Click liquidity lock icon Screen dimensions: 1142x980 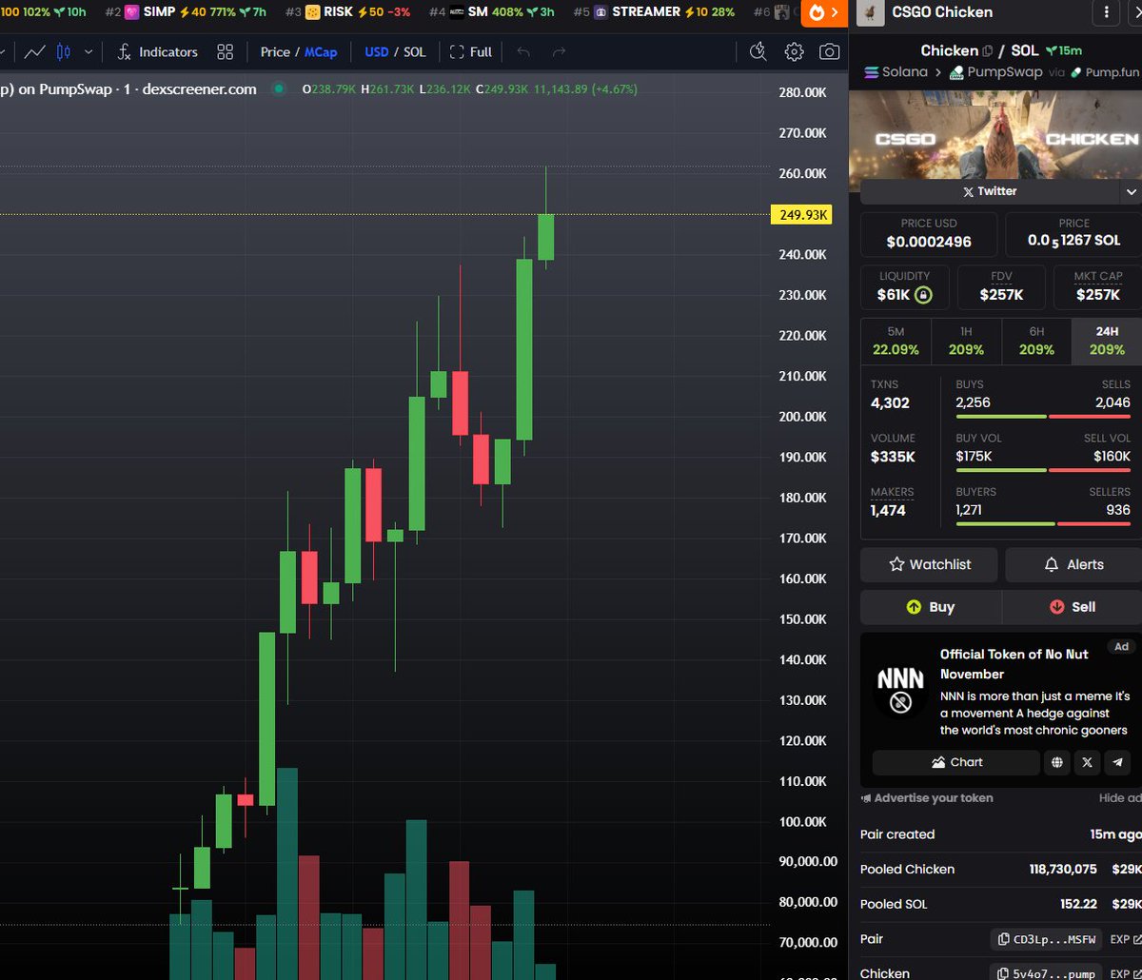[922, 295]
